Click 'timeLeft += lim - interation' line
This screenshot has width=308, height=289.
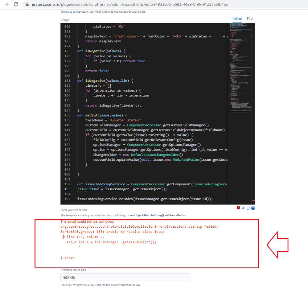coord(121,95)
